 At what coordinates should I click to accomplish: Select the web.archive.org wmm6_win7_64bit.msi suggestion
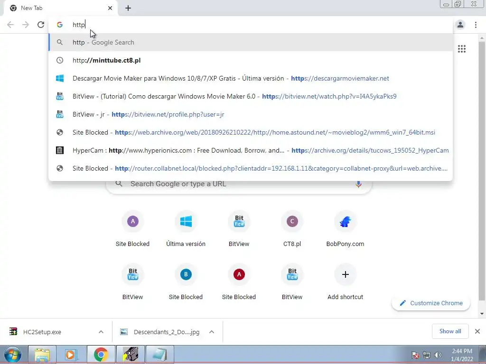coord(251,132)
